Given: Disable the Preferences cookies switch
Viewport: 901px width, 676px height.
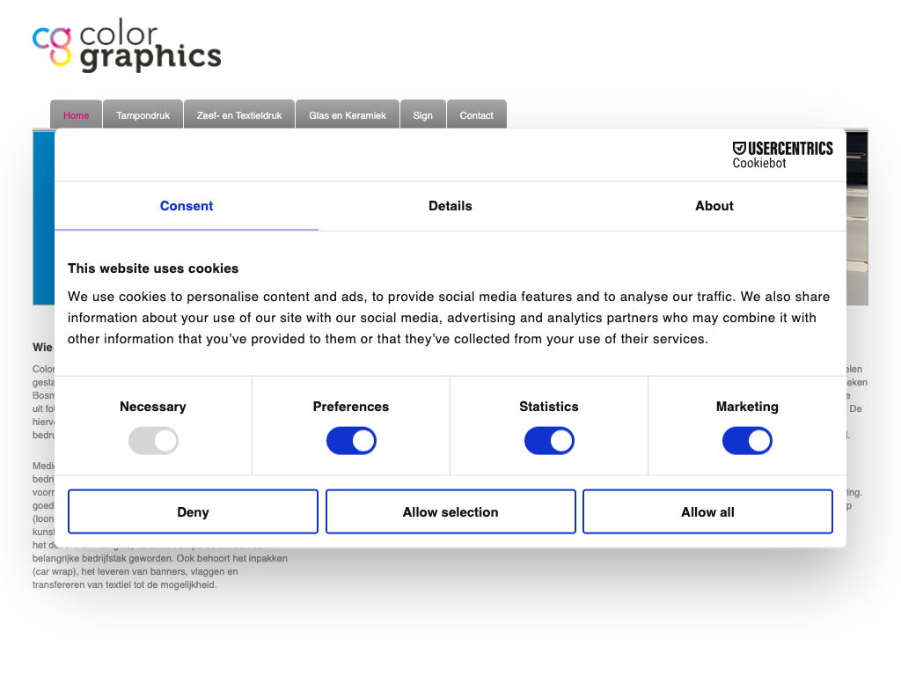Looking at the screenshot, I should [351, 441].
